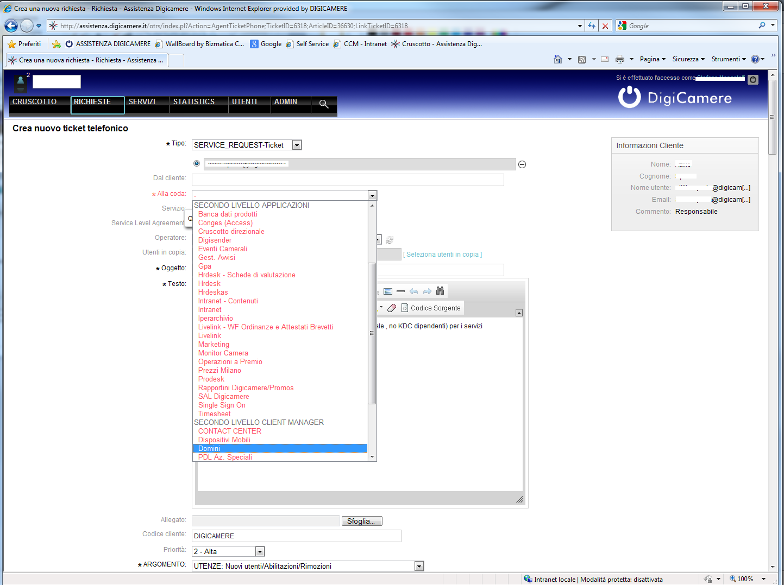Click the refresh page icon in address bar

[x=592, y=26]
